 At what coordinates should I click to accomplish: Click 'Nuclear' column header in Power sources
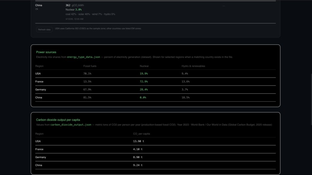click(144, 66)
